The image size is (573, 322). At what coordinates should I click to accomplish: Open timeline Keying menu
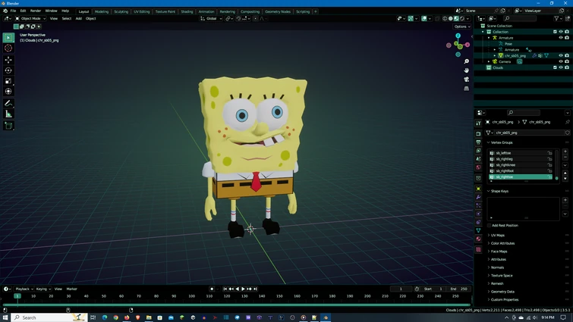click(43, 289)
